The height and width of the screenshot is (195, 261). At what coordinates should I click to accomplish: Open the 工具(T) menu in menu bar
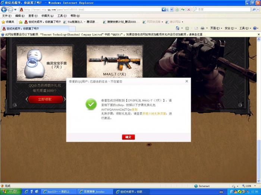click(62, 16)
